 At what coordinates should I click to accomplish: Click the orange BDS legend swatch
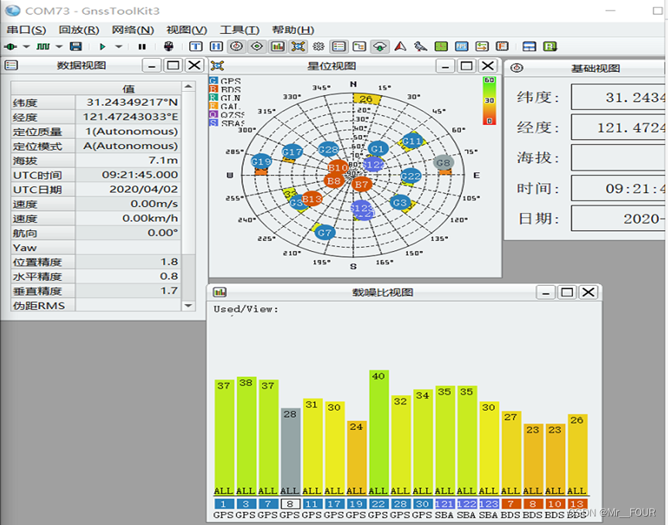coord(213,89)
